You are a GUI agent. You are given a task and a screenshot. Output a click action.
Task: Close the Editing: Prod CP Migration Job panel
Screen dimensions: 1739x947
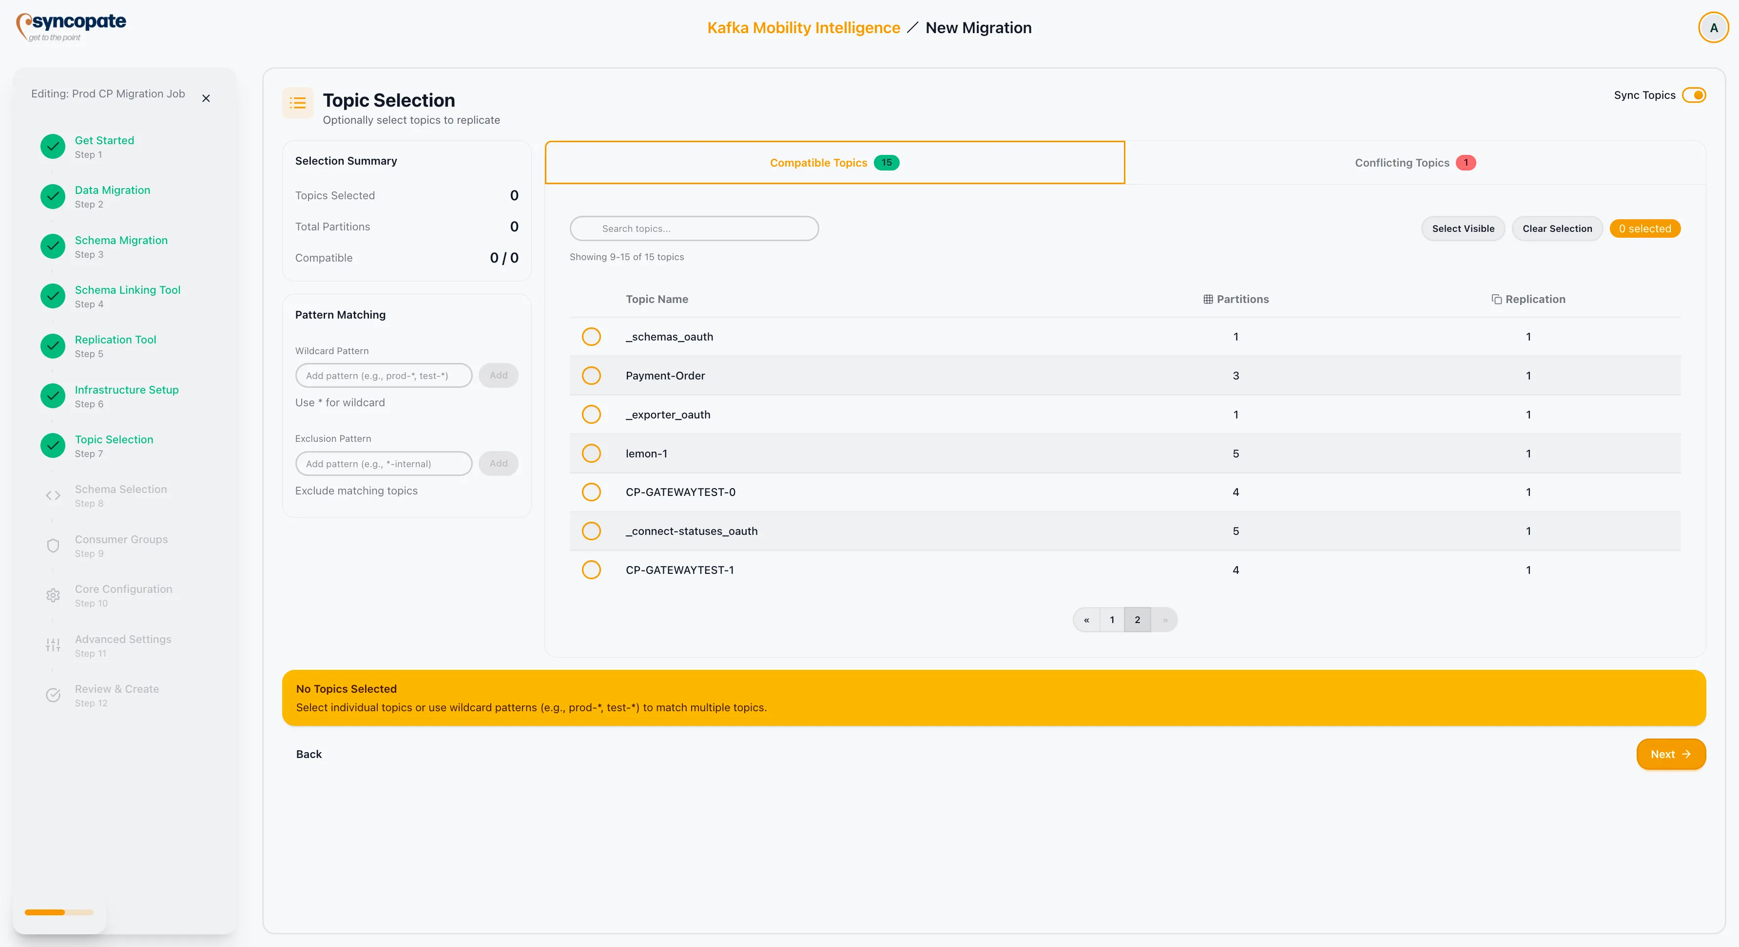point(206,98)
